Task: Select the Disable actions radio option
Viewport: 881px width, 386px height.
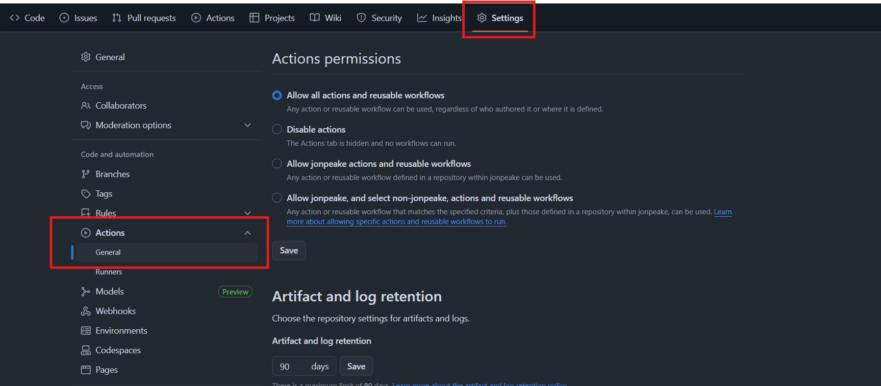Action: tap(277, 130)
